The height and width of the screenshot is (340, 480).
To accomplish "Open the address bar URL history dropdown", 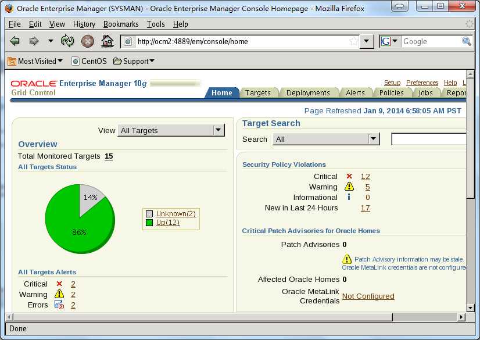I will click(366, 41).
